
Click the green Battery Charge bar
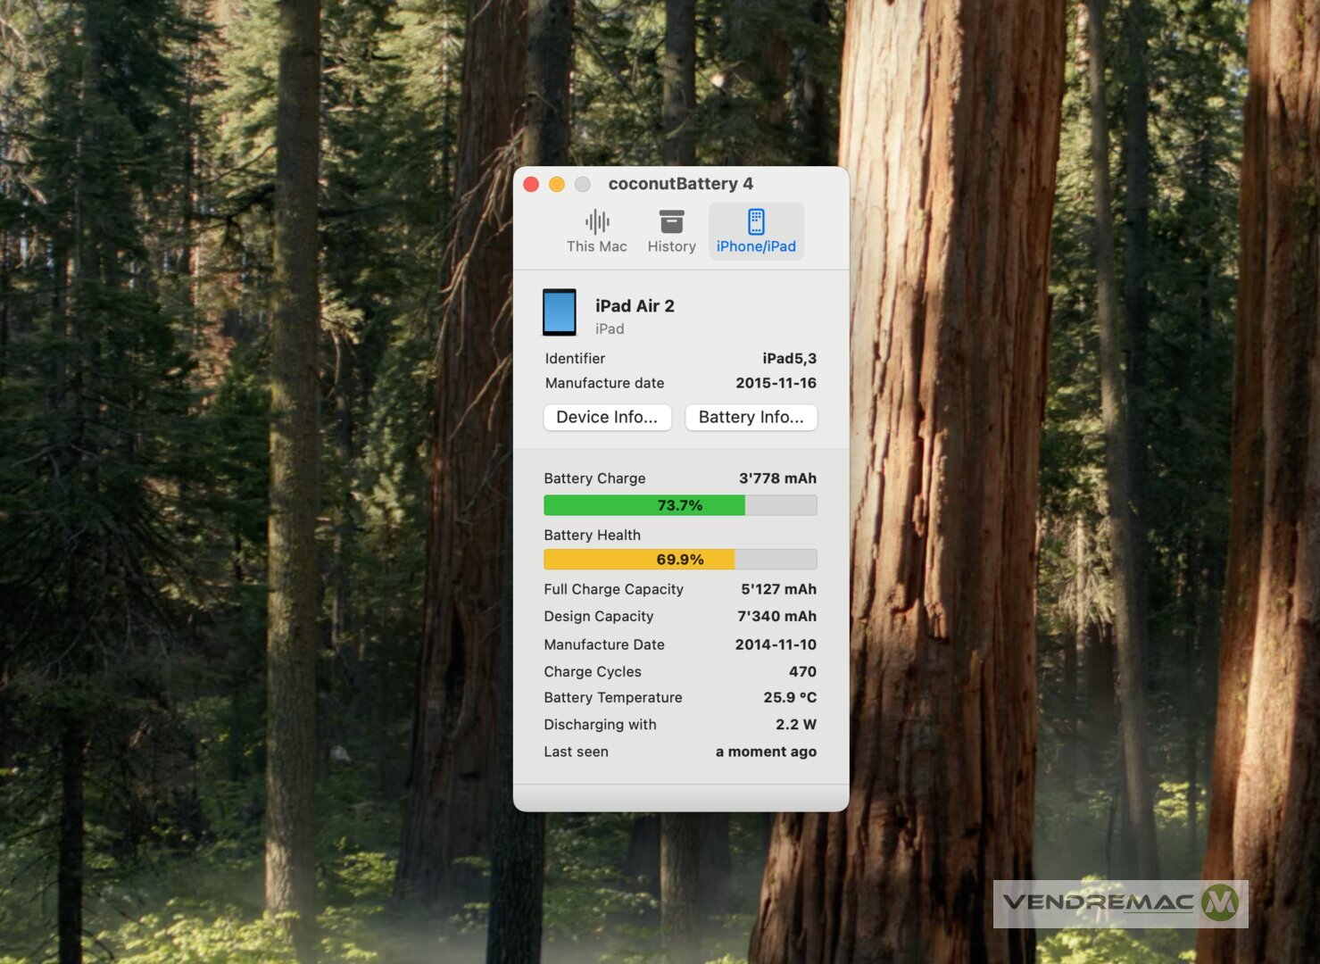(x=644, y=505)
